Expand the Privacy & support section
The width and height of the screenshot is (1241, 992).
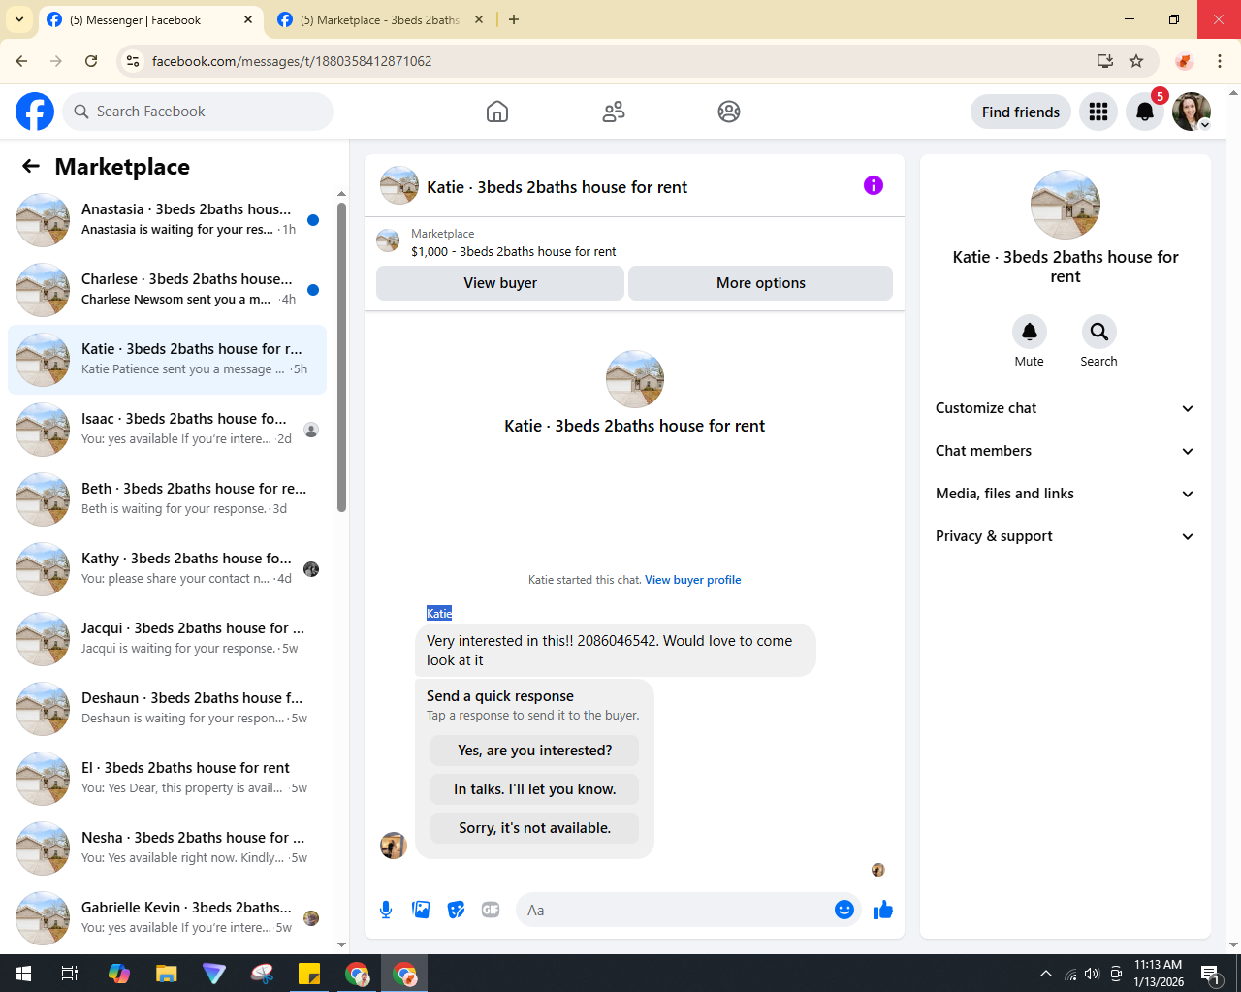[1065, 536]
